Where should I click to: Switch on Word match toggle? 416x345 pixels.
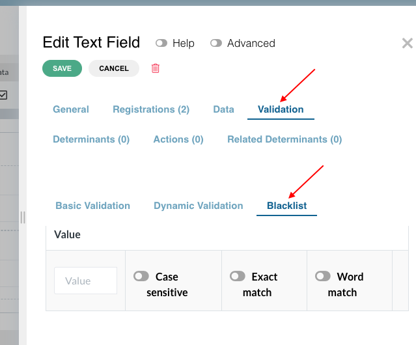(323, 276)
